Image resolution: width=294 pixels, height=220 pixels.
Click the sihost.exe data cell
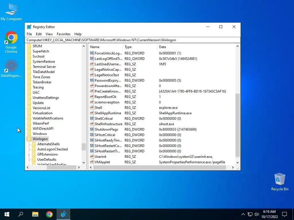pyautogui.click(x=167, y=124)
